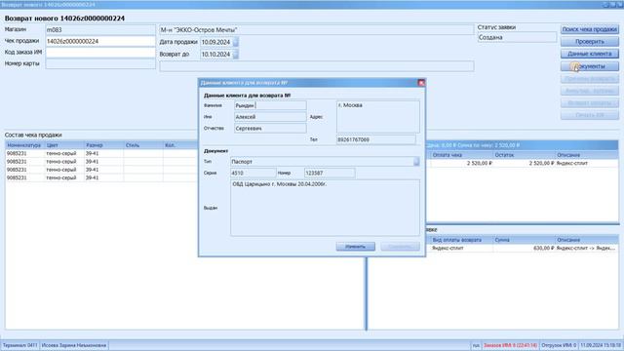Click the 'Проверить' button
The image size is (624, 351).
coord(589,41)
